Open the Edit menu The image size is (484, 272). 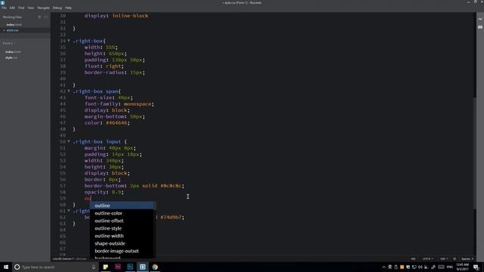point(12,8)
